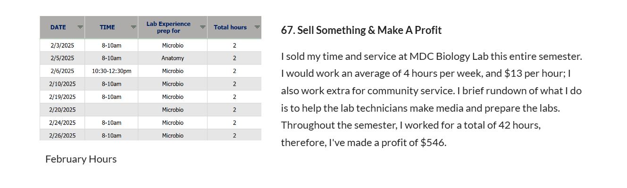627x188 pixels.
Task: Click the 2/10/2025 date cell
Action: click(x=62, y=84)
